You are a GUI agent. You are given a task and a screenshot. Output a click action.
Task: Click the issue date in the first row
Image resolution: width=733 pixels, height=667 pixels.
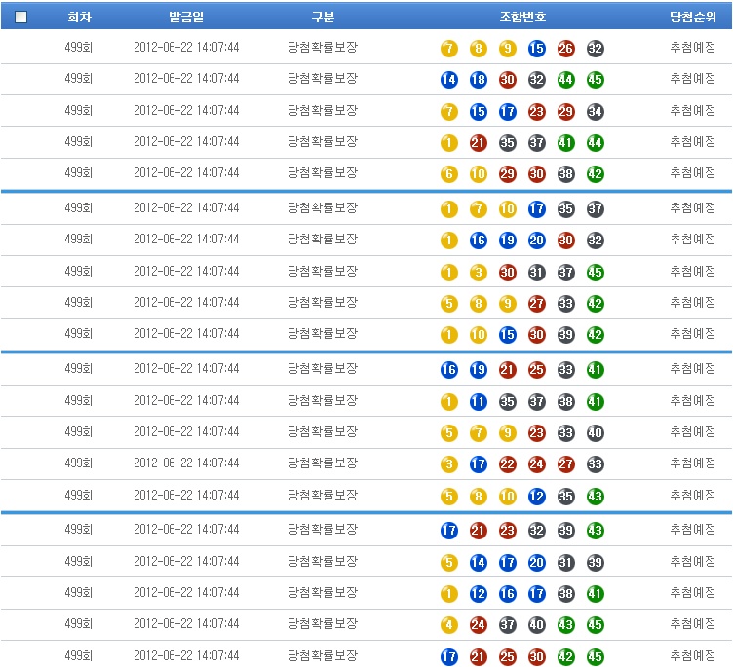186,48
